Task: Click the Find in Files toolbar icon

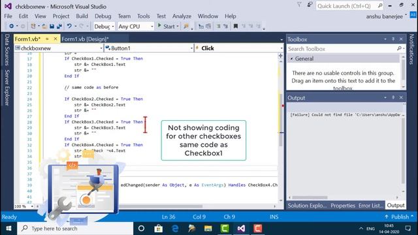Action: click(x=186, y=26)
